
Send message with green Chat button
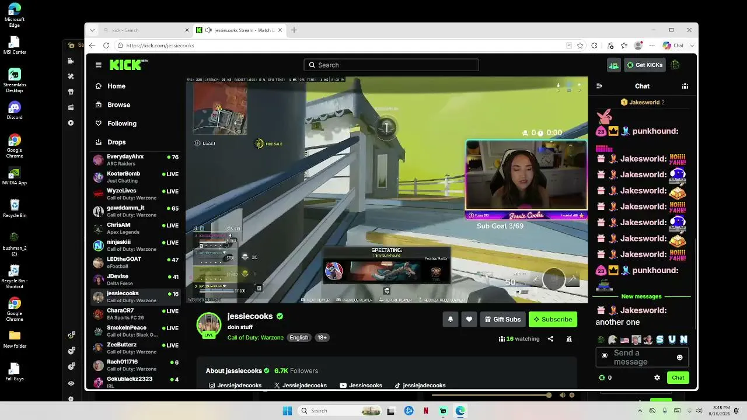678,377
